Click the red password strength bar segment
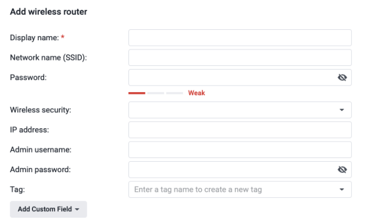367x224 pixels. click(x=137, y=93)
